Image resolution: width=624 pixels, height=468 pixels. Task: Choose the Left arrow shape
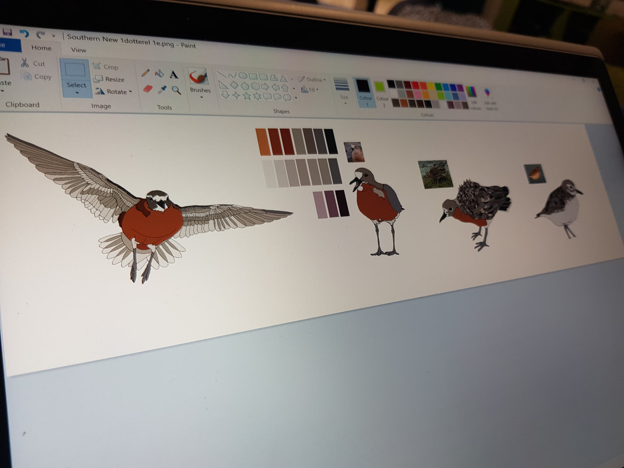coord(275,87)
